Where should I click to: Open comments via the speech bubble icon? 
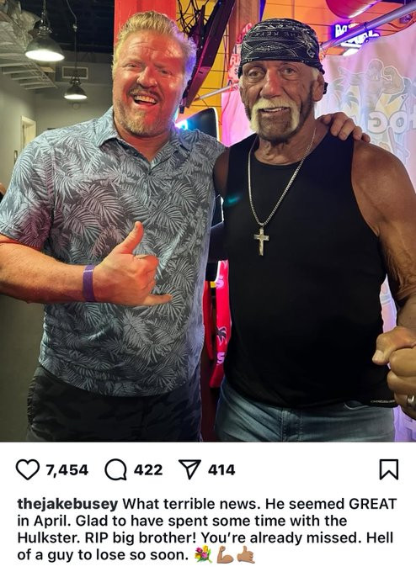(x=115, y=469)
